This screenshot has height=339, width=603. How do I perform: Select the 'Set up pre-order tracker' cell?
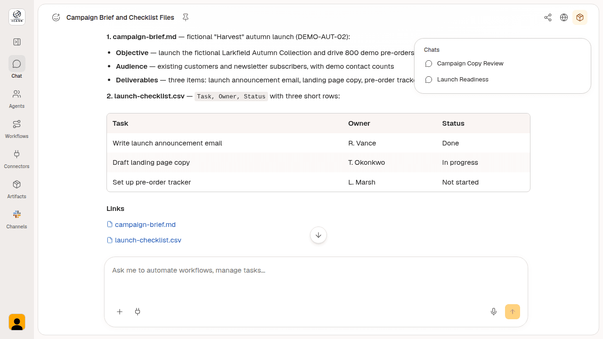225,182
